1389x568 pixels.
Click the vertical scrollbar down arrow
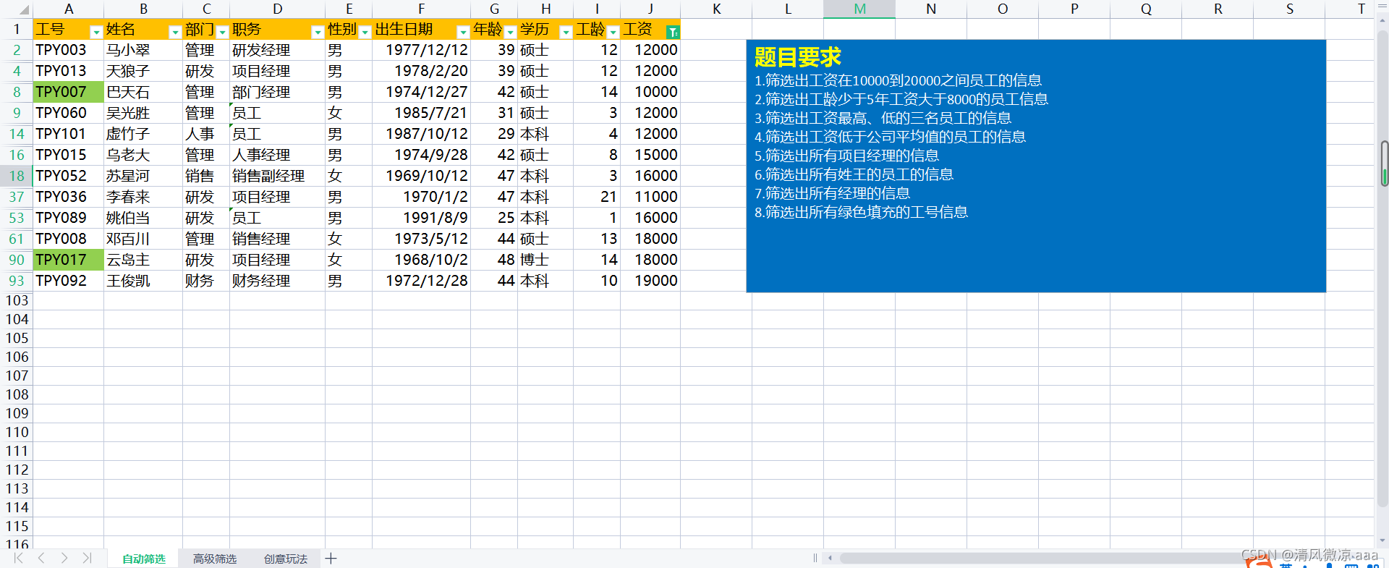tap(1382, 541)
